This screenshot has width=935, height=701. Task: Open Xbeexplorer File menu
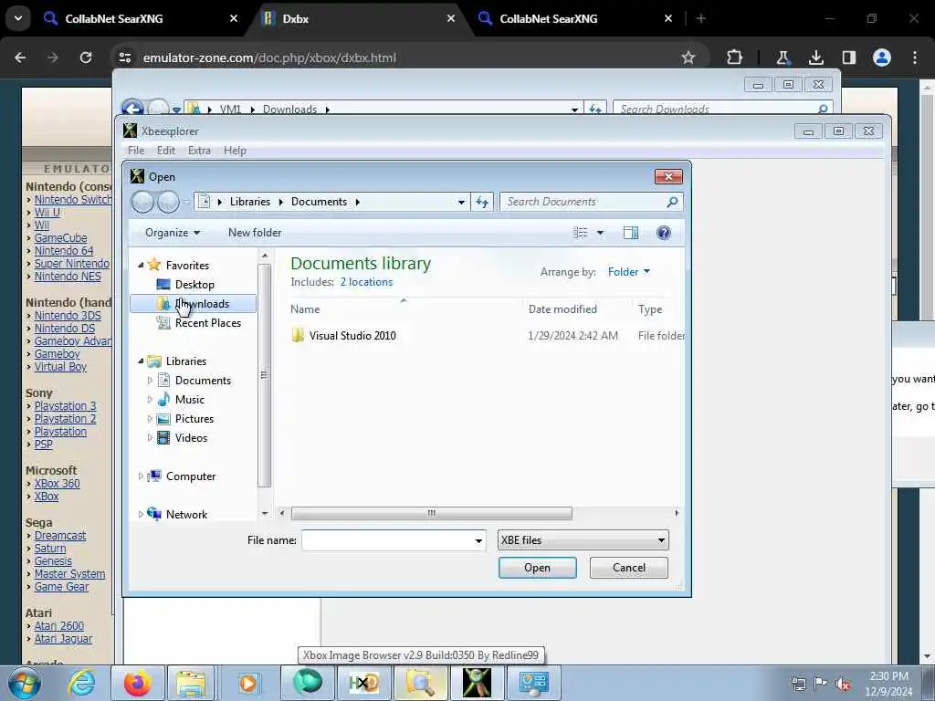pos(136,151)
